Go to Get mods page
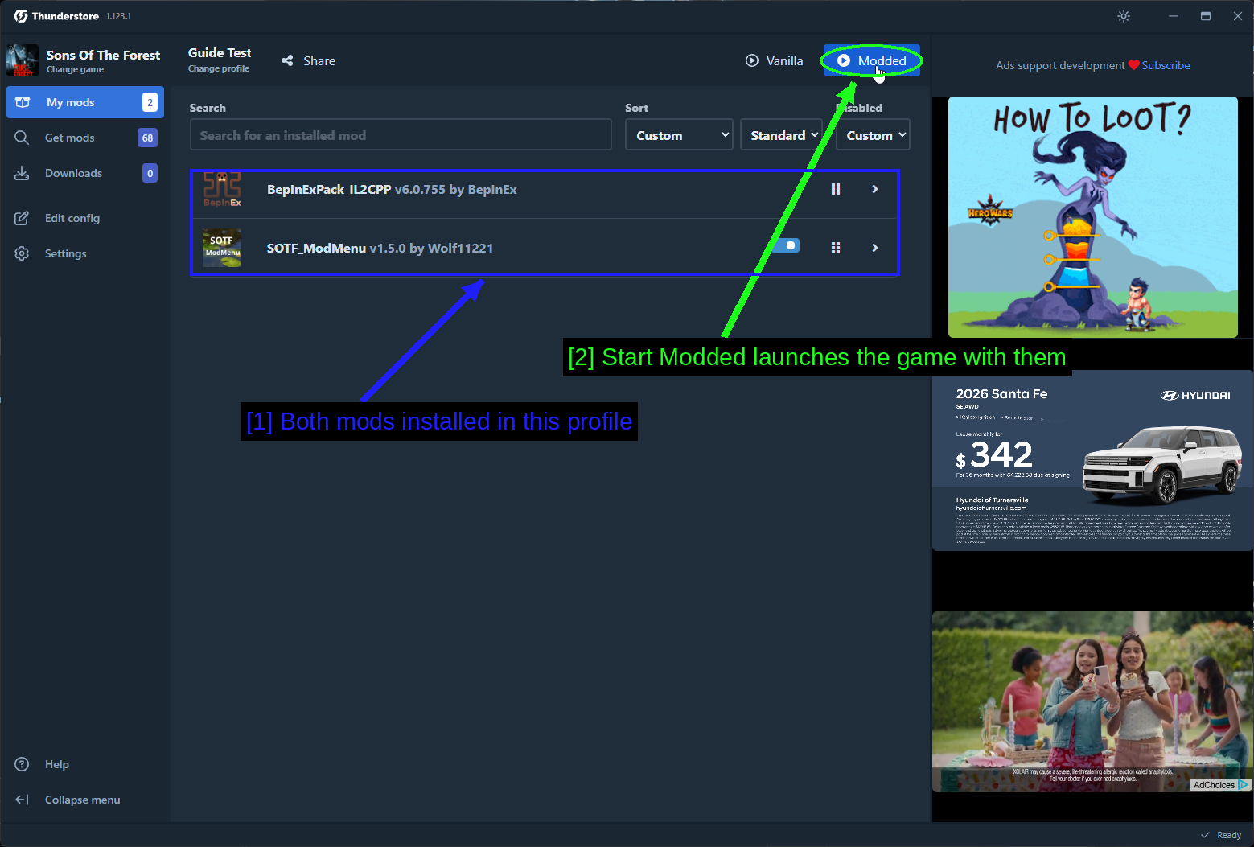 click(x=85, y=138)
